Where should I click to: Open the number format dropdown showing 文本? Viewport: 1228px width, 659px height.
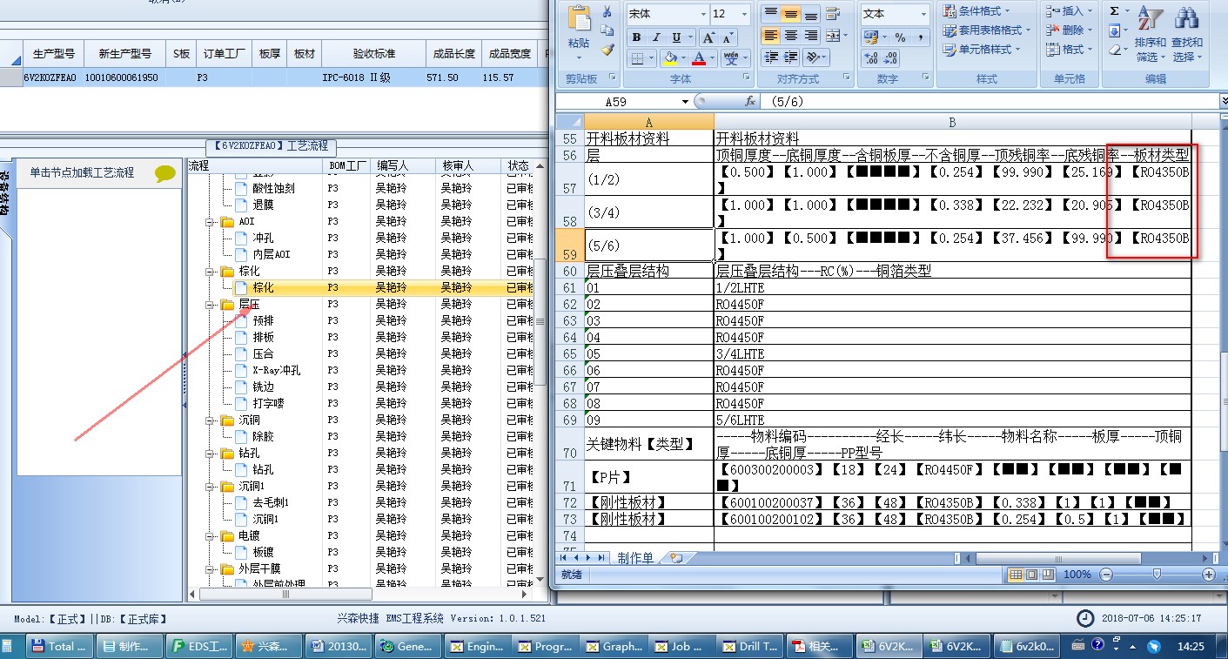pos(923,14)
